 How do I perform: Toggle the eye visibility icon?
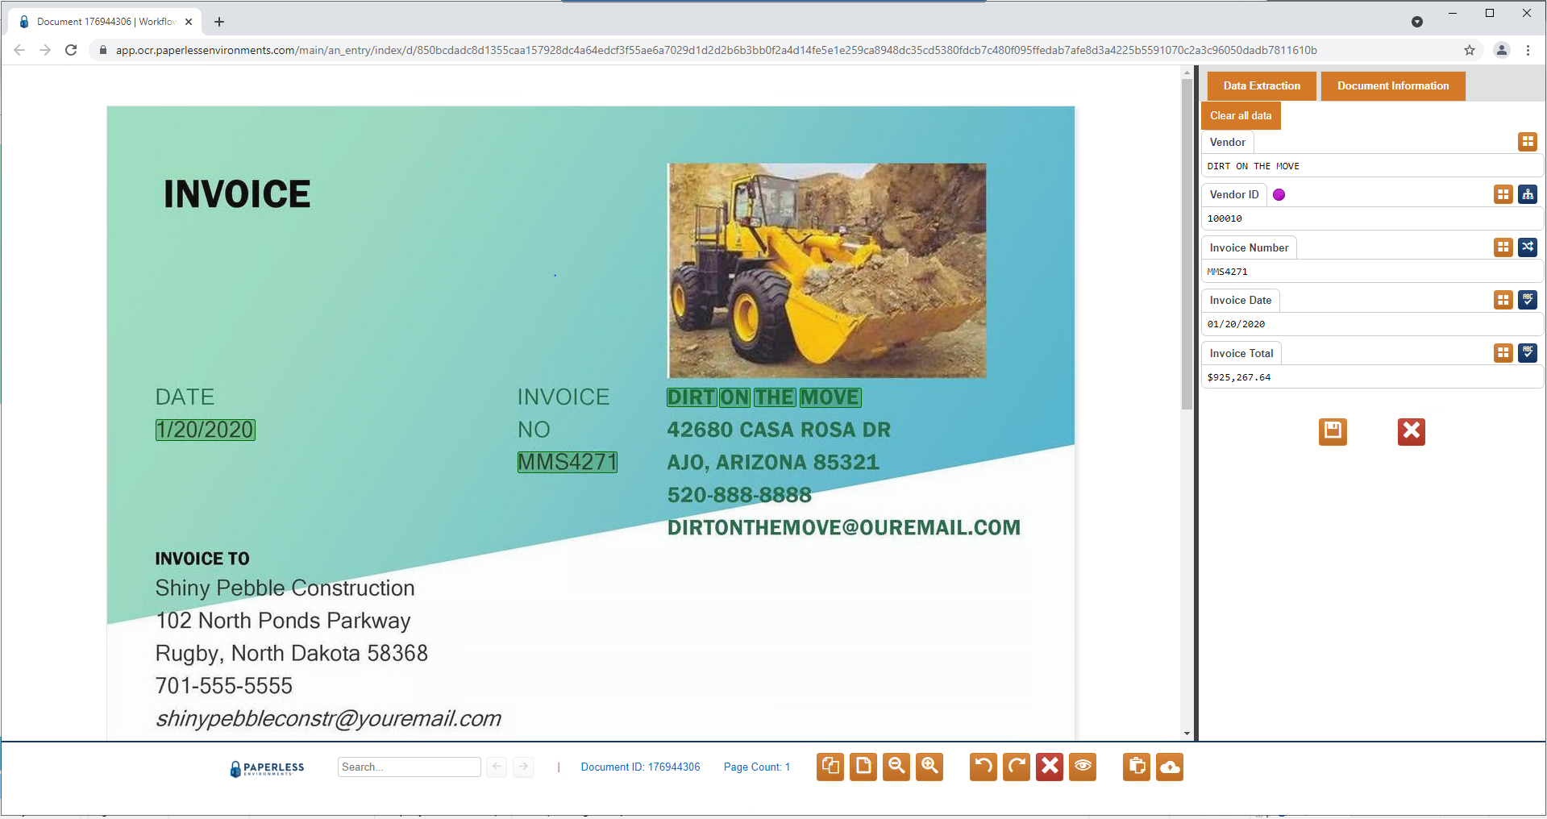pos(1083,767)
